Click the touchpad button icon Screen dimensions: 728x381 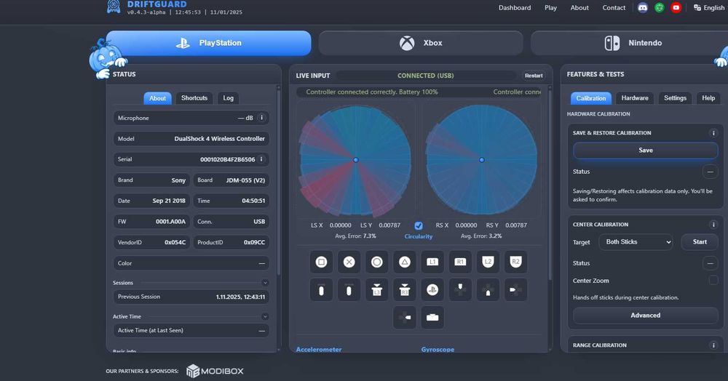point(432,318)
